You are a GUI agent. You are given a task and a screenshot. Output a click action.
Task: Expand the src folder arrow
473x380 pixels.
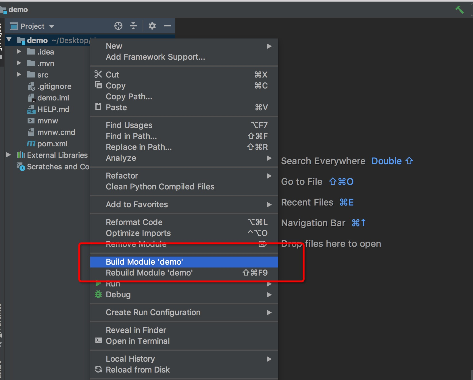[x=19, y=75]
